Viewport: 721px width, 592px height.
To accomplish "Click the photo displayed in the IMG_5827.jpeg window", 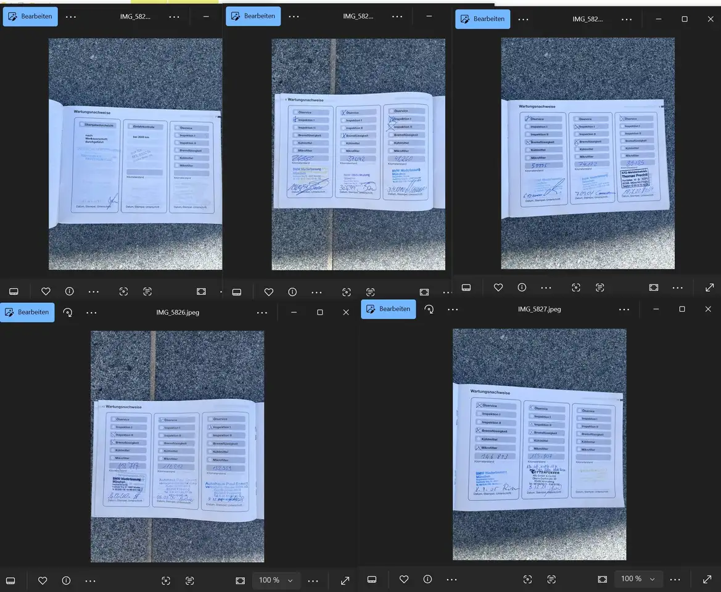I will point(540,445).
